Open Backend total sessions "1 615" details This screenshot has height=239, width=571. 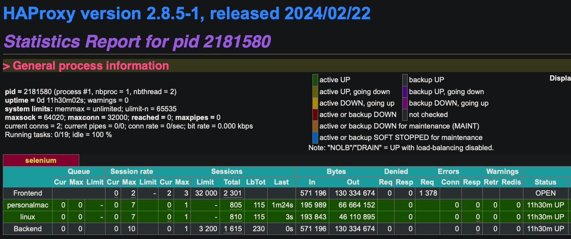232,229
